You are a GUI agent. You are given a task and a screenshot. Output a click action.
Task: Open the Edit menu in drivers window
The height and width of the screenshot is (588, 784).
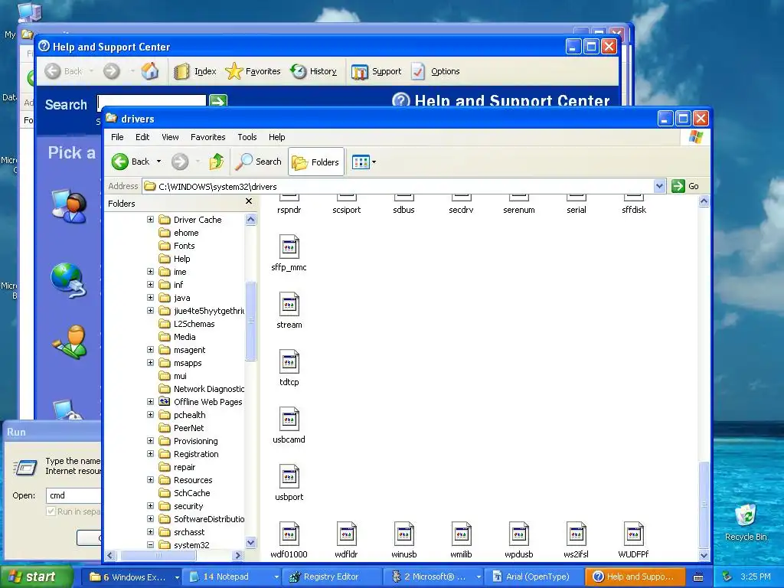pyautogui.click(x=142, y=137)
